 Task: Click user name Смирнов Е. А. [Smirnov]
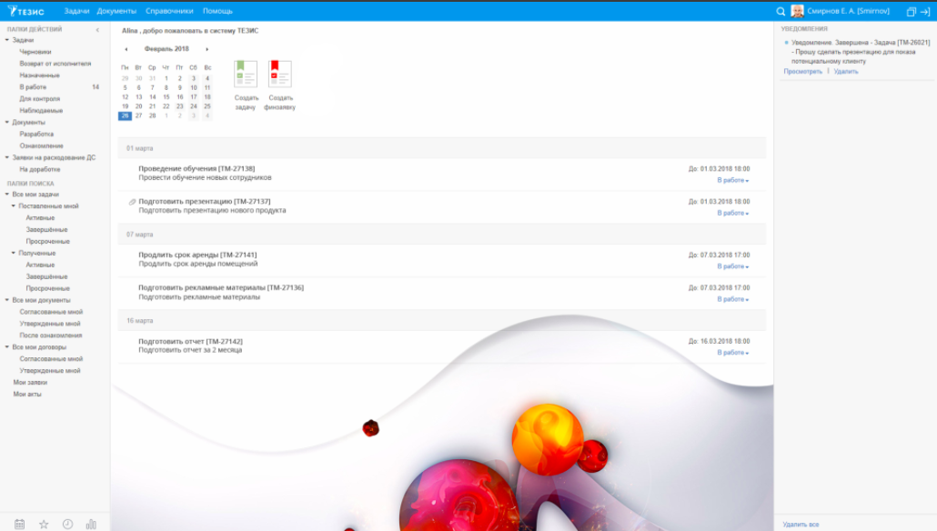click(848, 11)
